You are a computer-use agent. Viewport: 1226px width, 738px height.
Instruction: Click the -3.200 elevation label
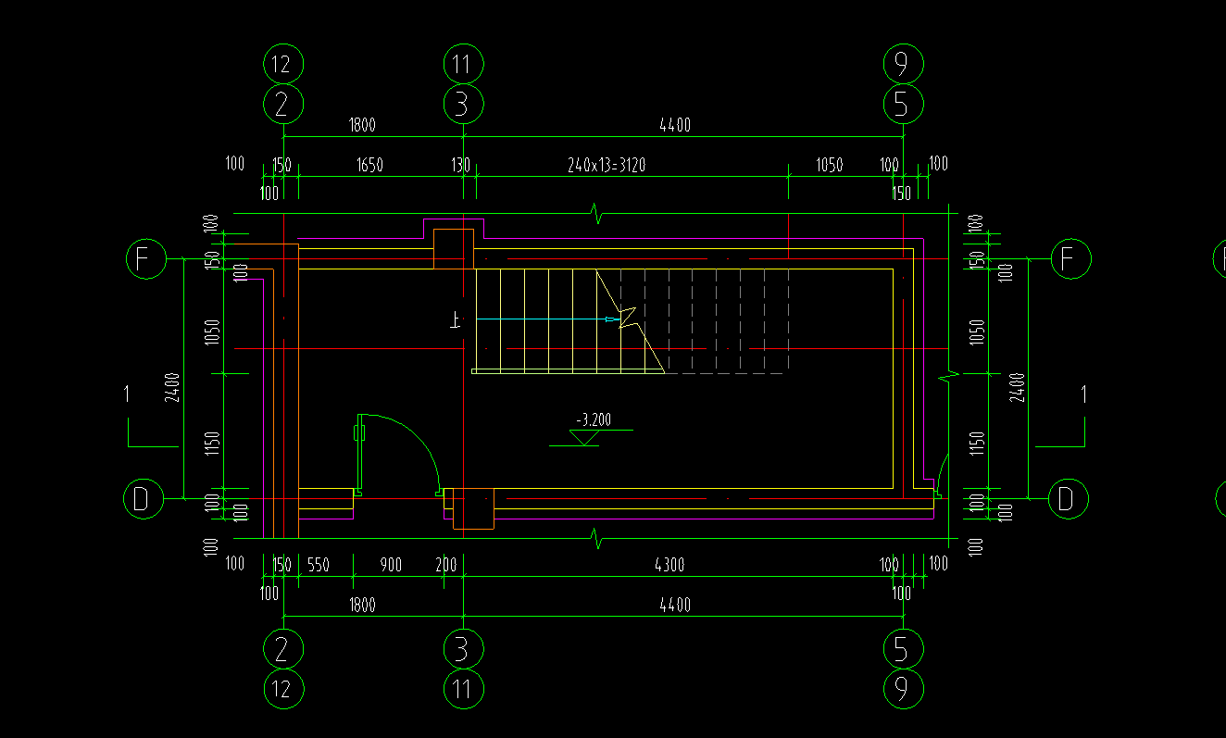coord(593,419)
